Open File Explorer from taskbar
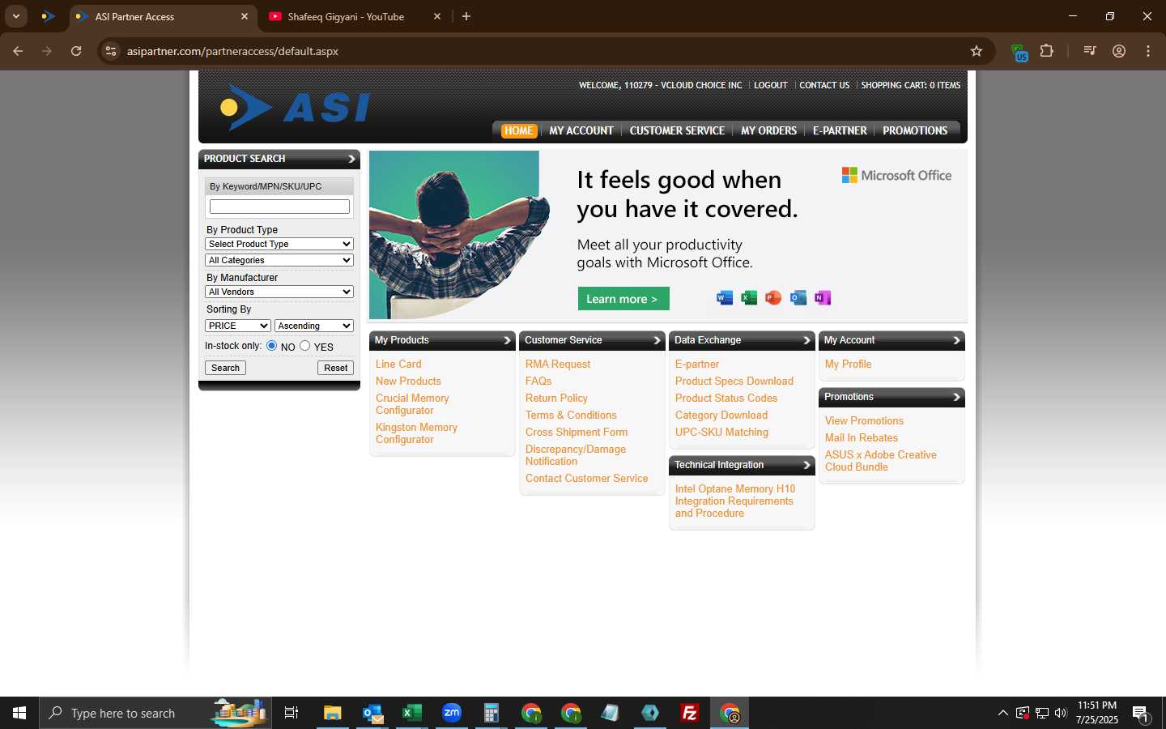Screen dimensions: 1166x729 point(333,713)
